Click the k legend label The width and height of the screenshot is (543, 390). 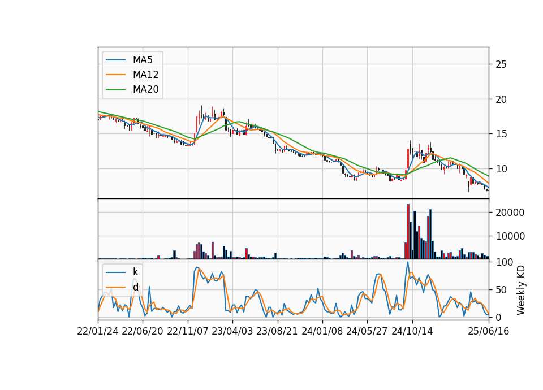[135, 272]
